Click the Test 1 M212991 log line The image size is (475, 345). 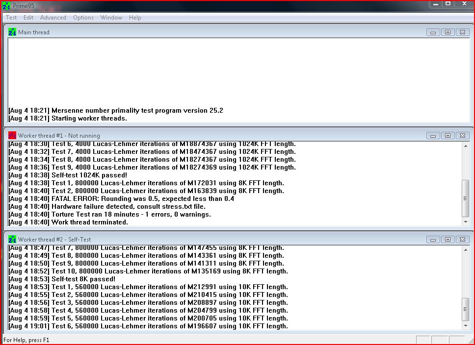[x=148, y=287]
